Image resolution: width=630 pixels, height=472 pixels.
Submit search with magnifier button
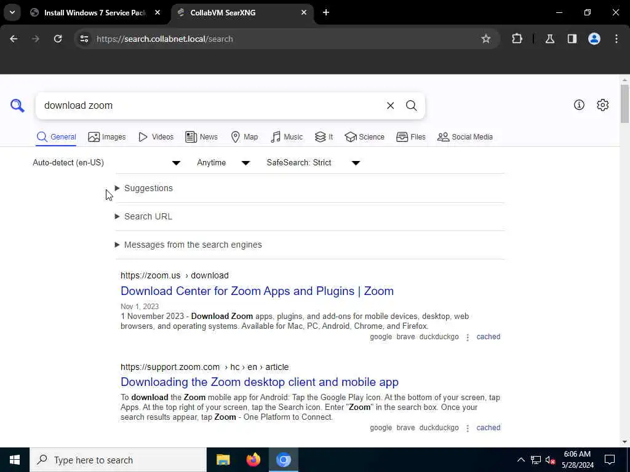411,106
